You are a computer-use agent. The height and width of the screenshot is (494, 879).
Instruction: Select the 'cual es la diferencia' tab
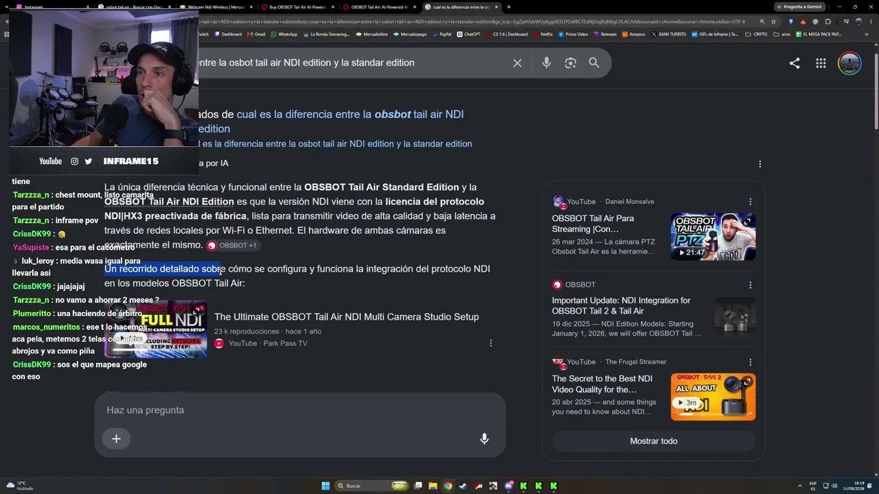point(461,7)
